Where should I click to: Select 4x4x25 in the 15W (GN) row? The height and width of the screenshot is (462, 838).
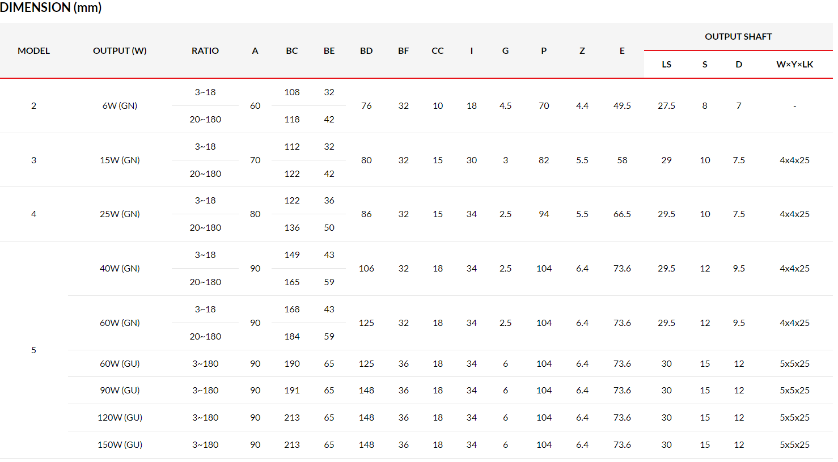794,160
